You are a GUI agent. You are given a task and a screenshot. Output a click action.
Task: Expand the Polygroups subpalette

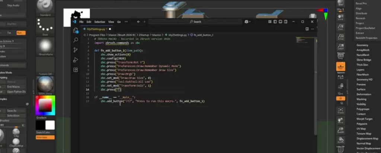click(x=364, y=109)
